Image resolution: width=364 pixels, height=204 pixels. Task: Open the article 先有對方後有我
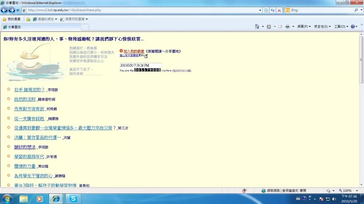[29, 109]
